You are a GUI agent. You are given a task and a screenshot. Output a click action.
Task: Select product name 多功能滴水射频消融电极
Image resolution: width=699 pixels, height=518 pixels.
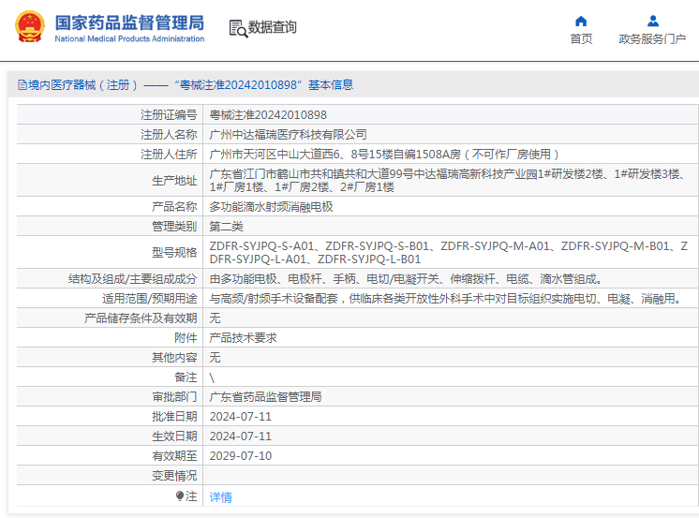[271, 207]
